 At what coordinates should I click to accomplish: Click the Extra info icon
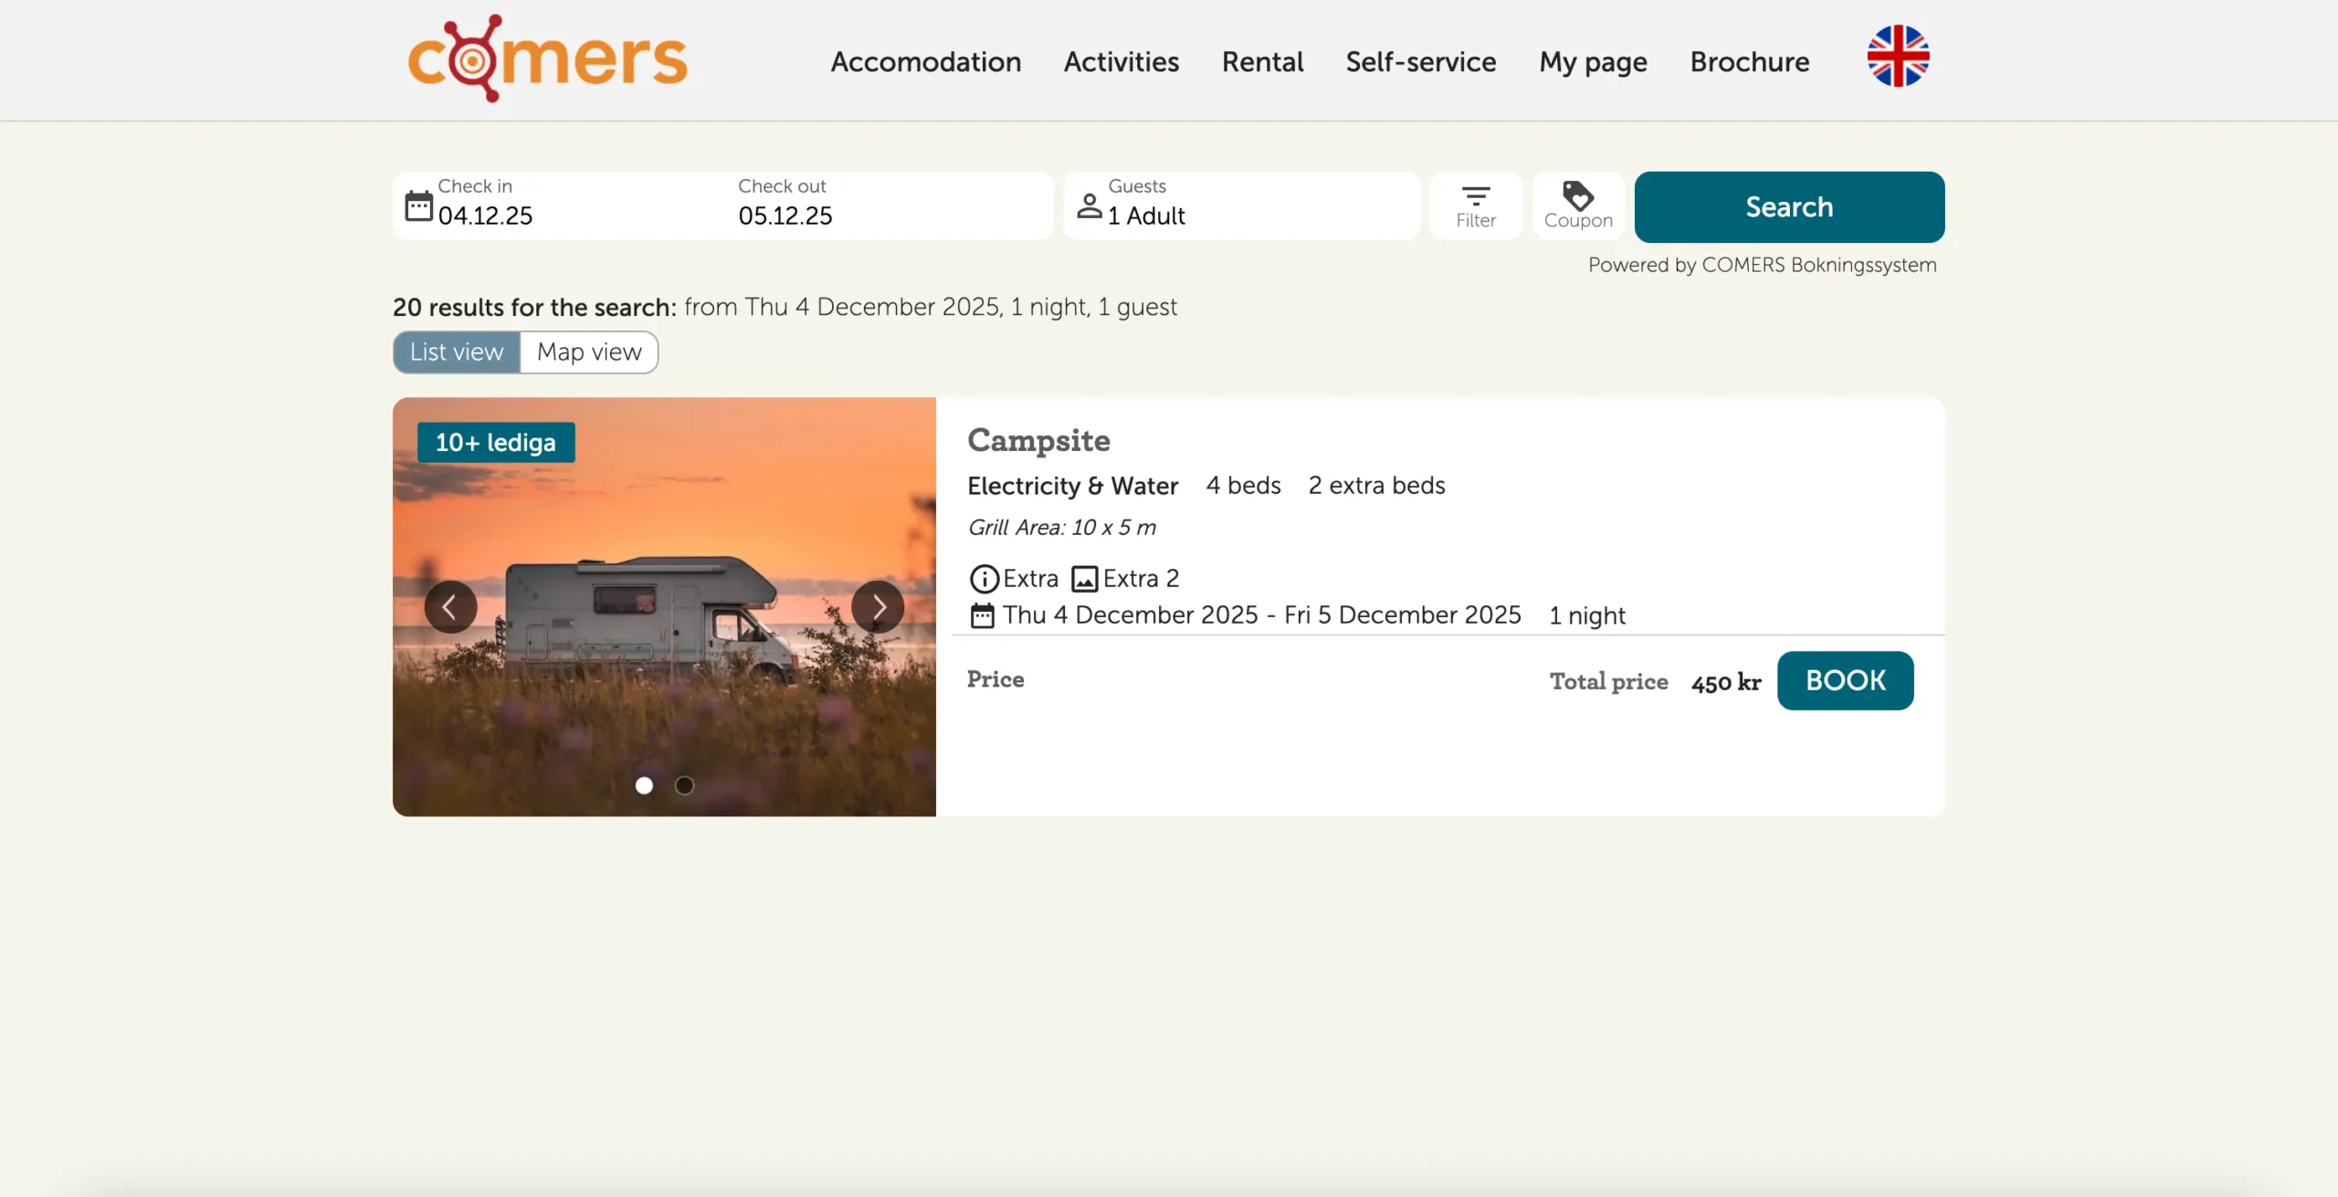(x=984, y=579)
